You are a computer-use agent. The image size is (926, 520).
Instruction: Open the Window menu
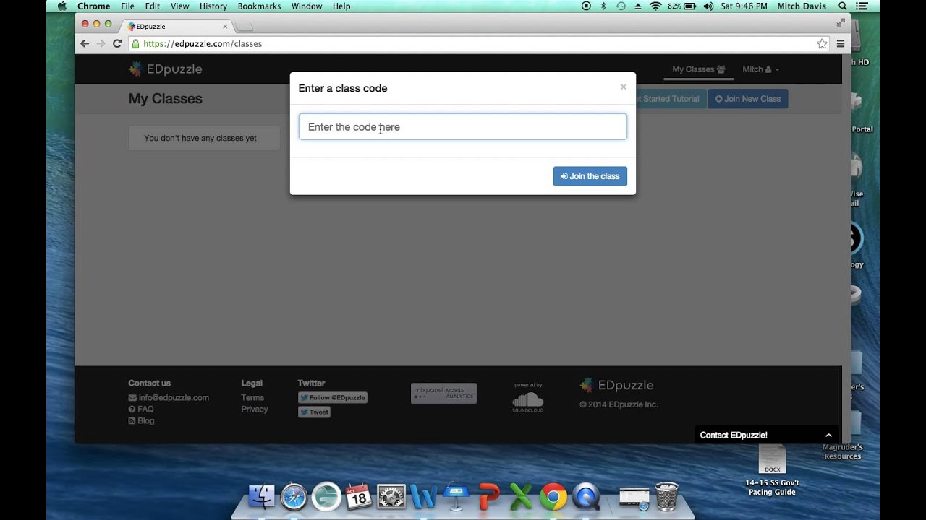click(x=307, y=6)
